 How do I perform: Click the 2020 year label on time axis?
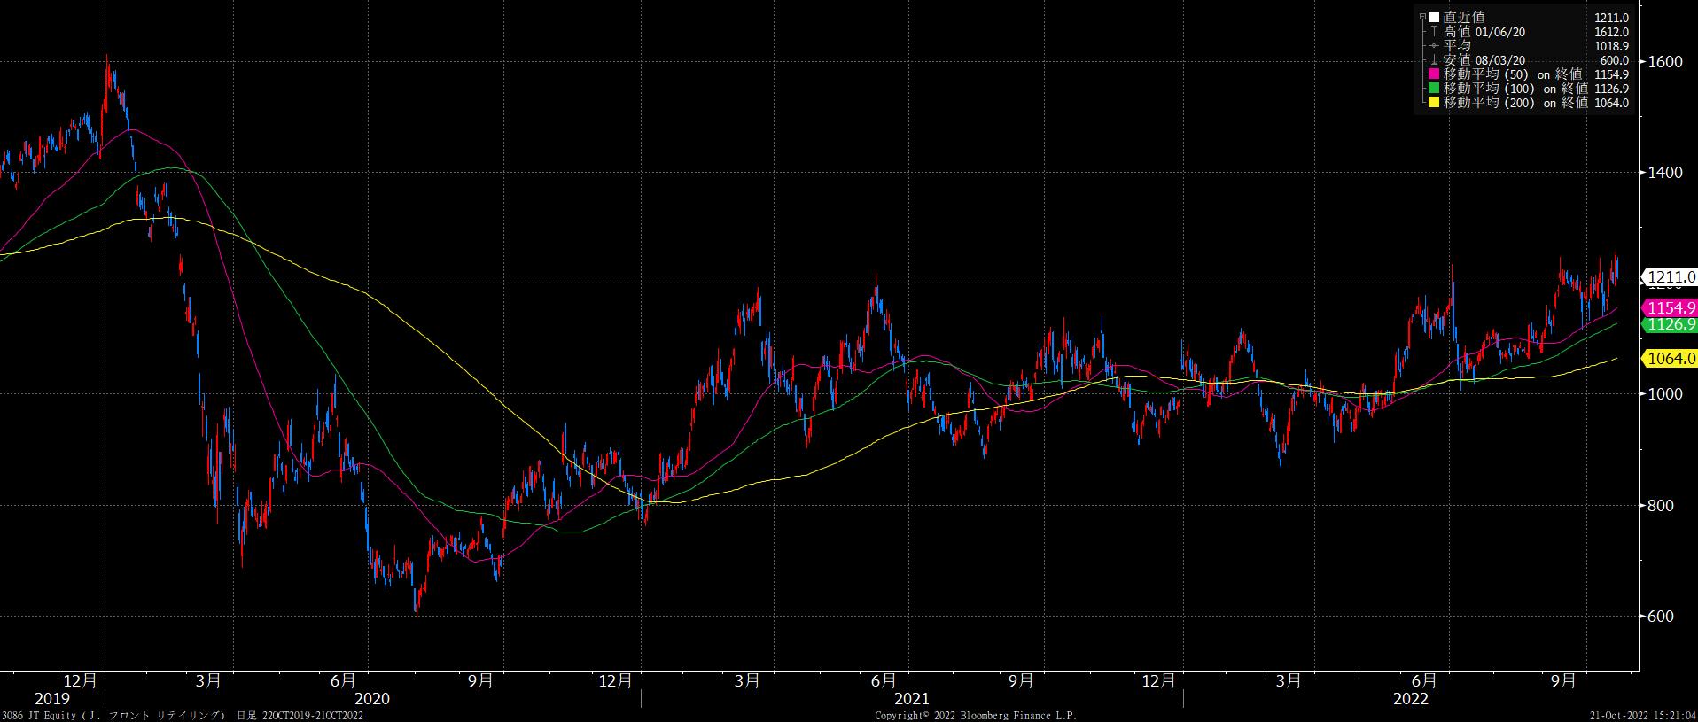tap(371, 699)
